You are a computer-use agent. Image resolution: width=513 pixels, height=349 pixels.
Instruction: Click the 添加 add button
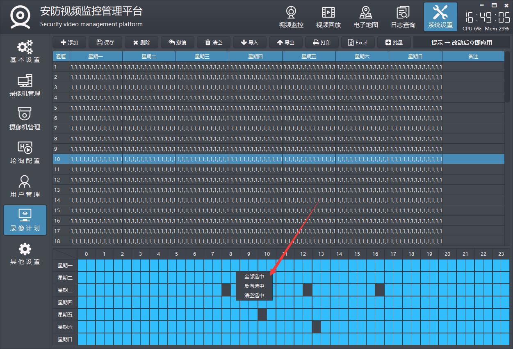(x=69, y=43)
